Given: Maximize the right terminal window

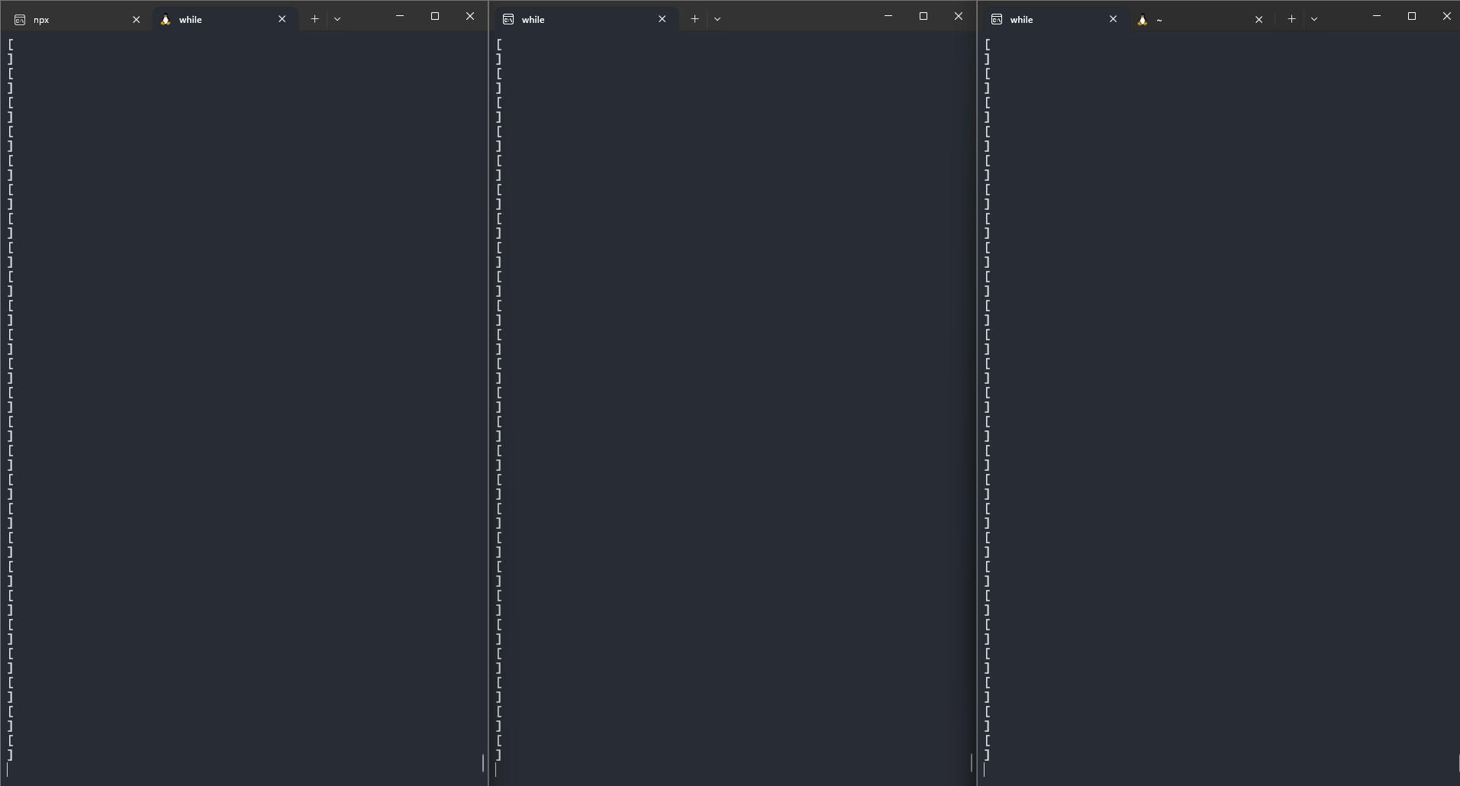Looking at the screenshot, I should tap(1412, 16).
